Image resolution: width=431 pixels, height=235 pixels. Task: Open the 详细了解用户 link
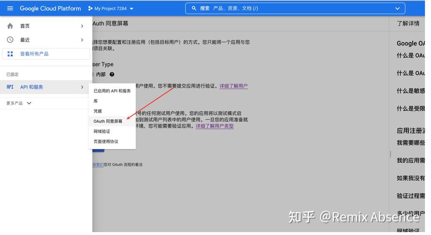(x=233, y=86)
